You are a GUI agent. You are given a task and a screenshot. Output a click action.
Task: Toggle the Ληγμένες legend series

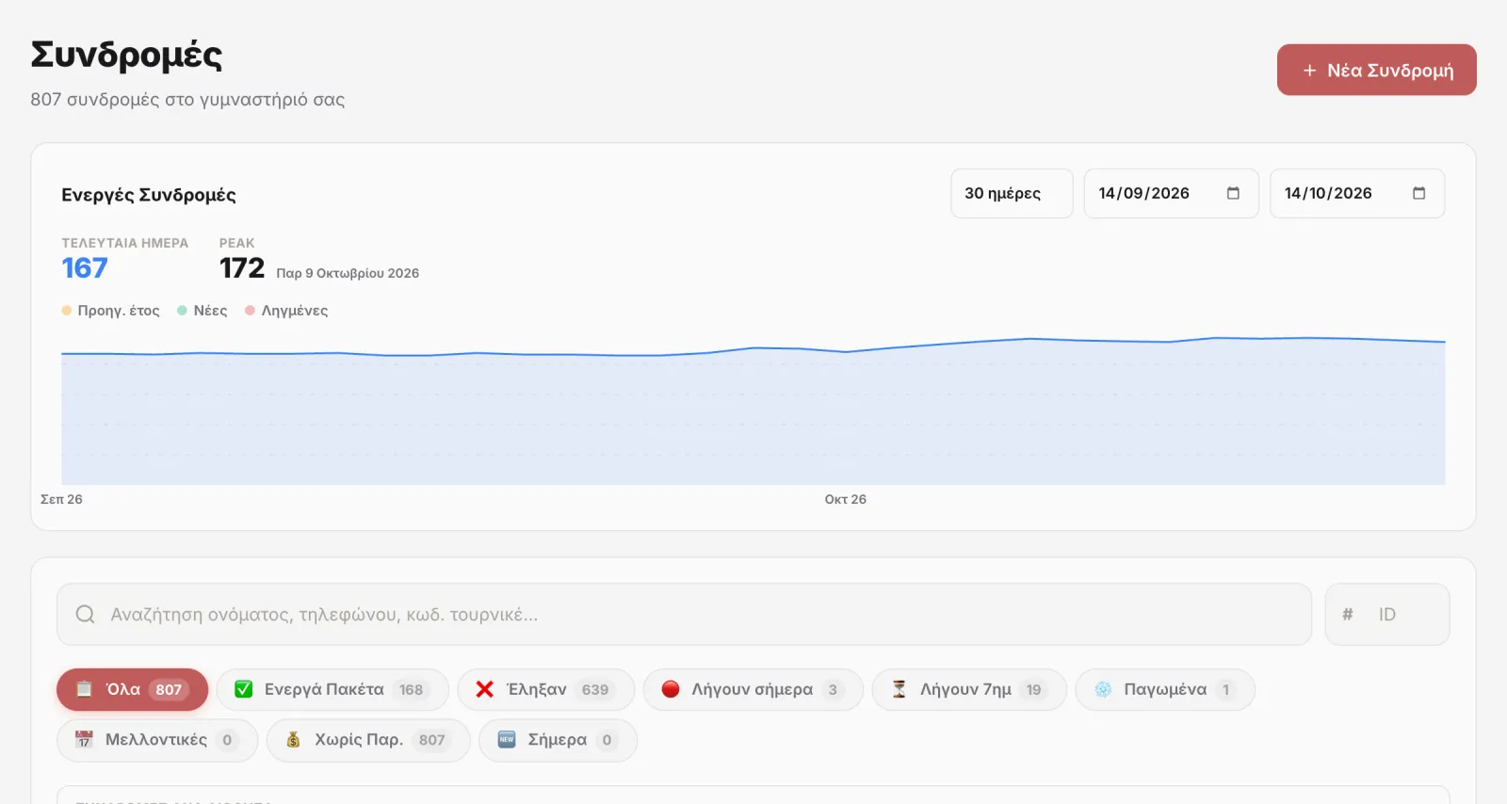(x=286, y=311)
